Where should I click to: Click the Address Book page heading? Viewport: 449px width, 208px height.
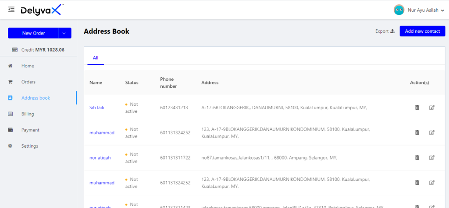coord(107,31)
